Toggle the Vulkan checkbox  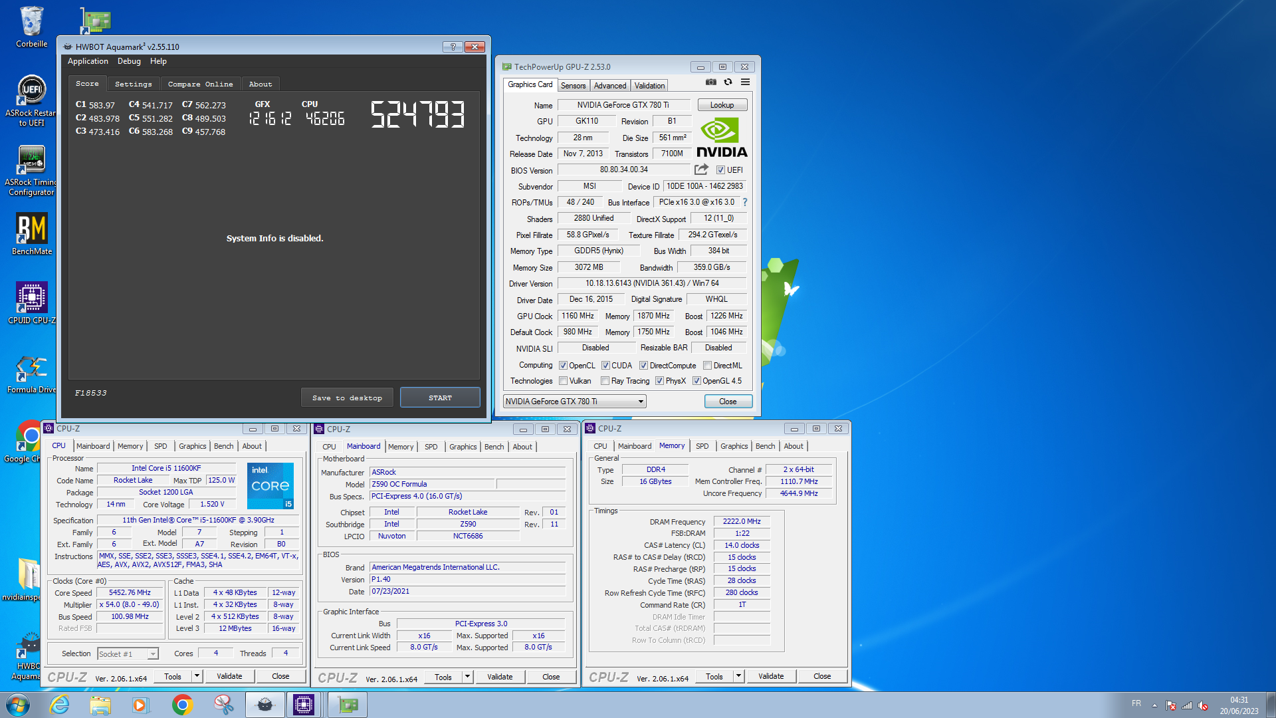pyautogui.click(x=563, y=381)
